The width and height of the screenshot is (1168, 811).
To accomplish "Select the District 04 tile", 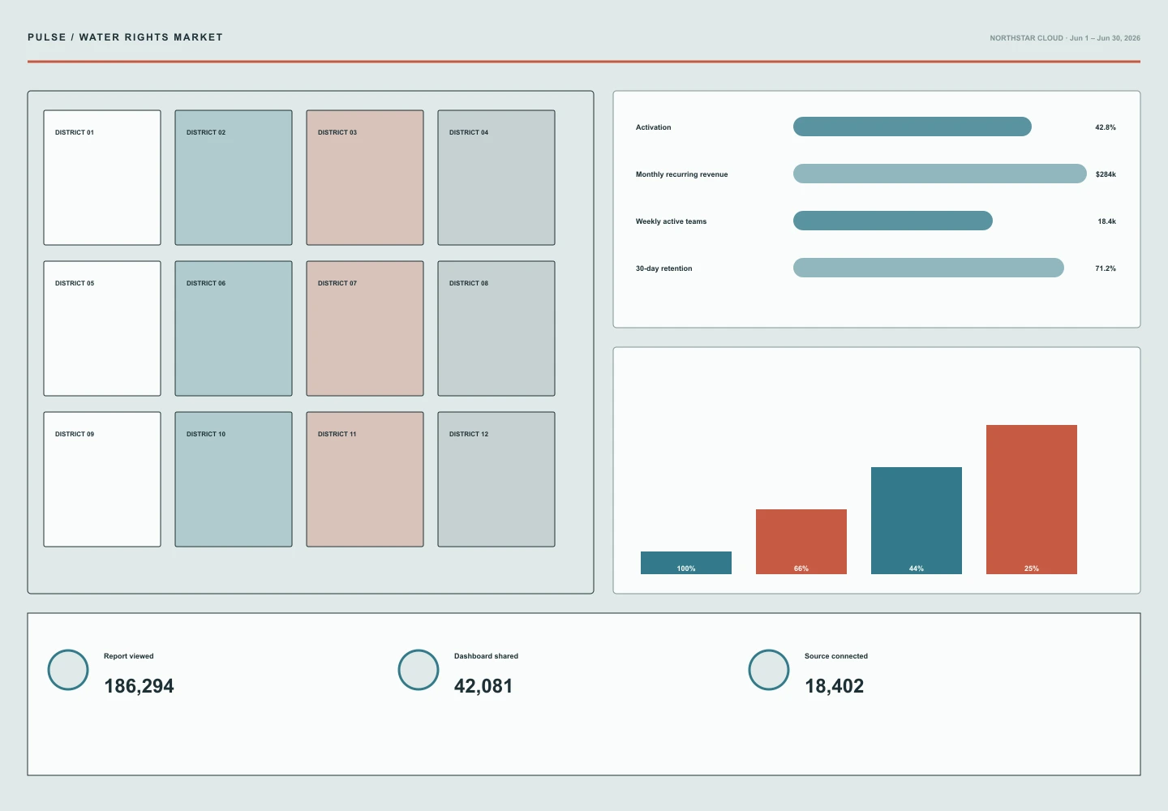I will pyautogui.click(x=496, y=178).
